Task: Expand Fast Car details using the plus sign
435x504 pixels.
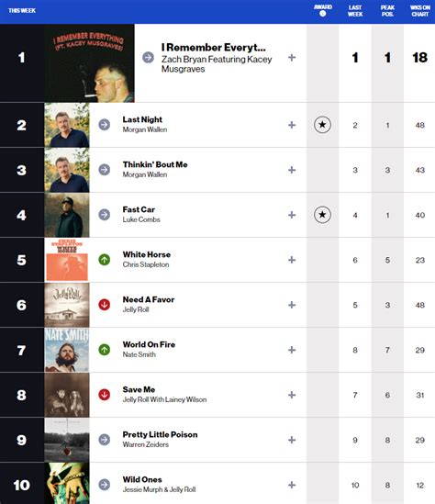Action: pyautogui.click(x=292, y=215)
